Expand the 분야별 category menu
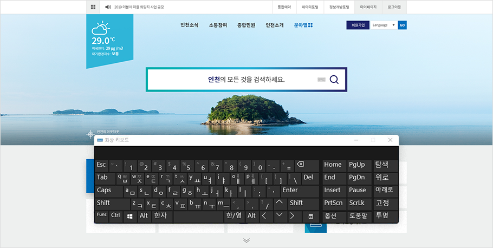 click(303, 25)
